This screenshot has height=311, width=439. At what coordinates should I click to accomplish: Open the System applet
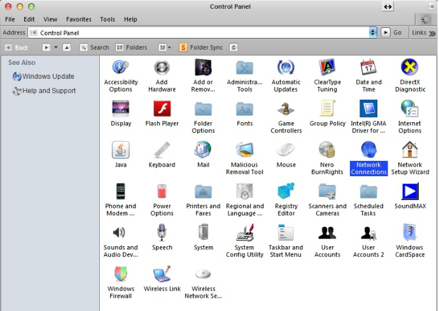(x=203, y=237)
